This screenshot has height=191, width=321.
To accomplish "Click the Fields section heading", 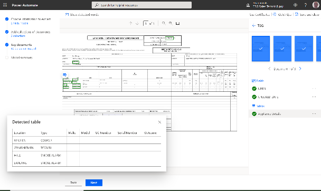I will click(258, 81).
